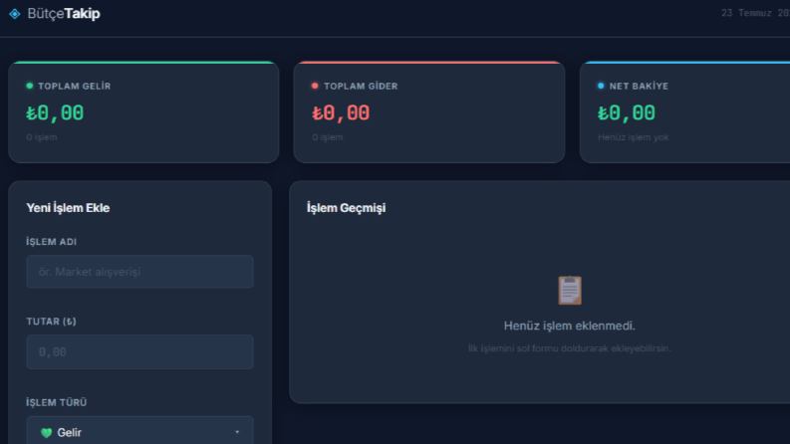Viewport: 790px width, 444px height.
Task: Focus the Tutar amount input field
Action: pyautogui.click(x=140, y=351)
